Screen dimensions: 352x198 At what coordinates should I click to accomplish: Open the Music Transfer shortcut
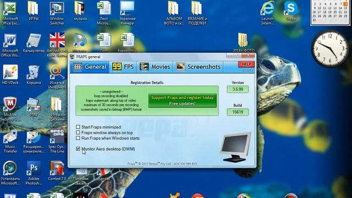click(x=10, y=141)
